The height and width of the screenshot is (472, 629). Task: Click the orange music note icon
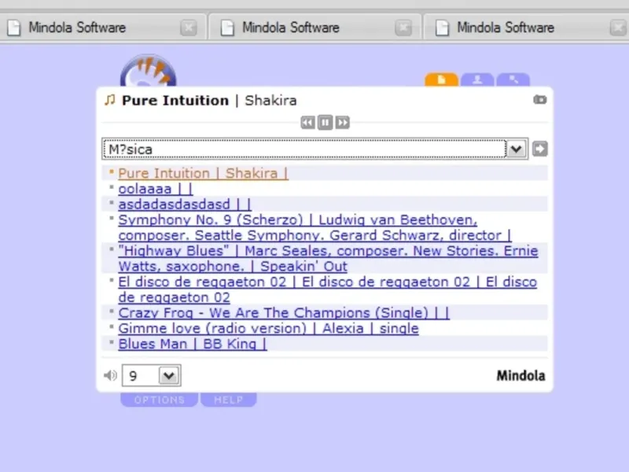[x=110, y=100]
